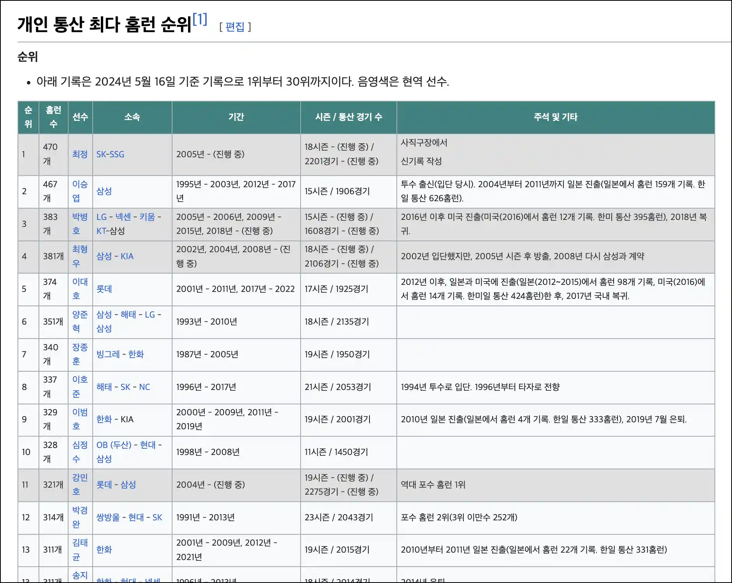The height and width of the screenshot is (583, 732).
Task: Click the LG link in 박병호 row
Action: click(102, 217)
